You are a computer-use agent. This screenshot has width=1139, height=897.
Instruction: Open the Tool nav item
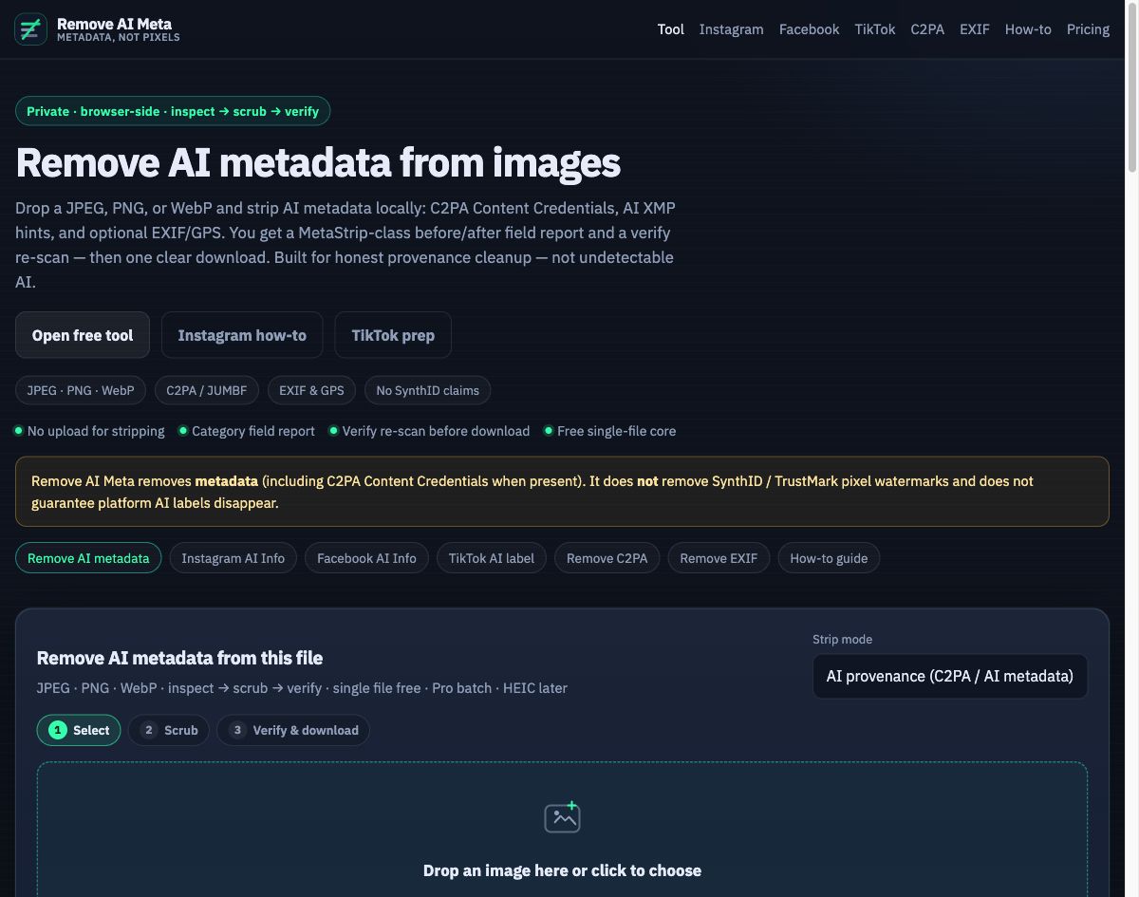(x=671, y=29)
